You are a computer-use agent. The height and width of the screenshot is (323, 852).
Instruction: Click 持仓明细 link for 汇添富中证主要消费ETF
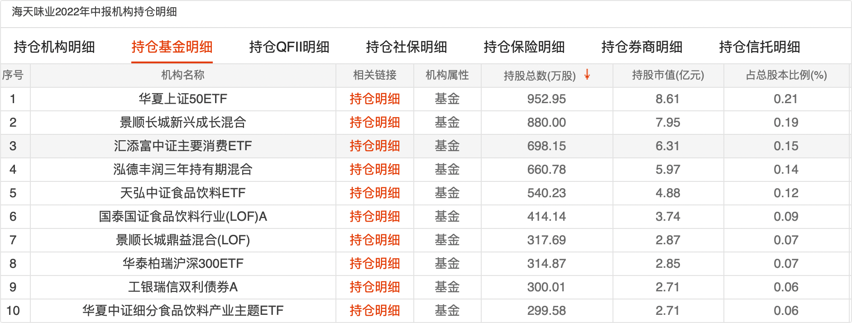point(375,146)
